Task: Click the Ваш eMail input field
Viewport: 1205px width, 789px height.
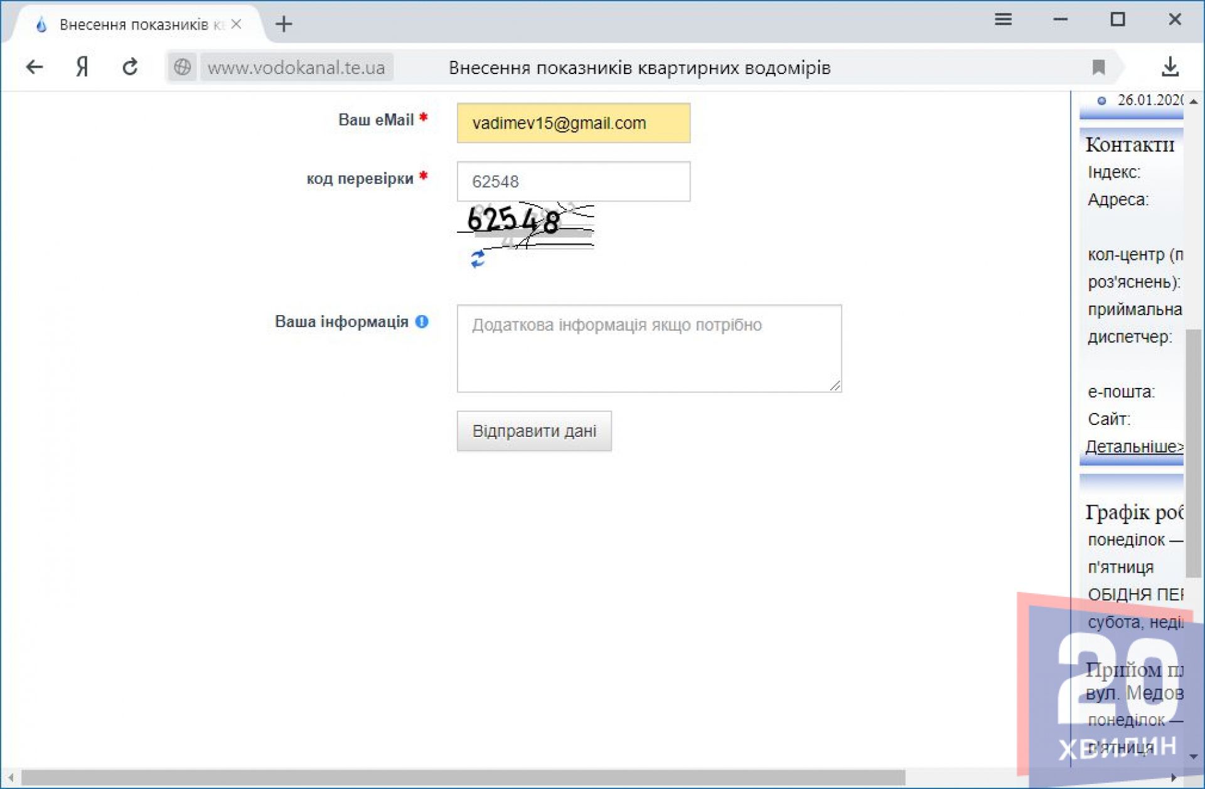Action: pos(573,123)
